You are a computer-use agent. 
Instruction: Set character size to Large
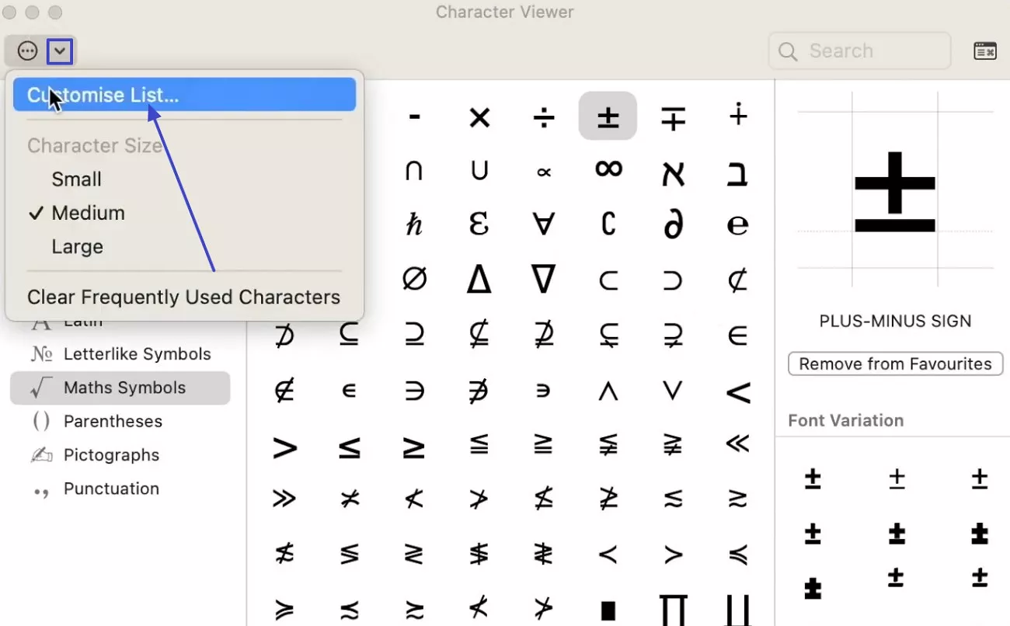click(x=77, y=246)
